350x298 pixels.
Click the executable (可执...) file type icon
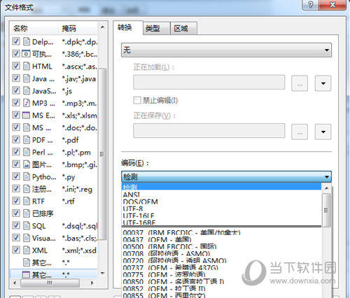26,54
